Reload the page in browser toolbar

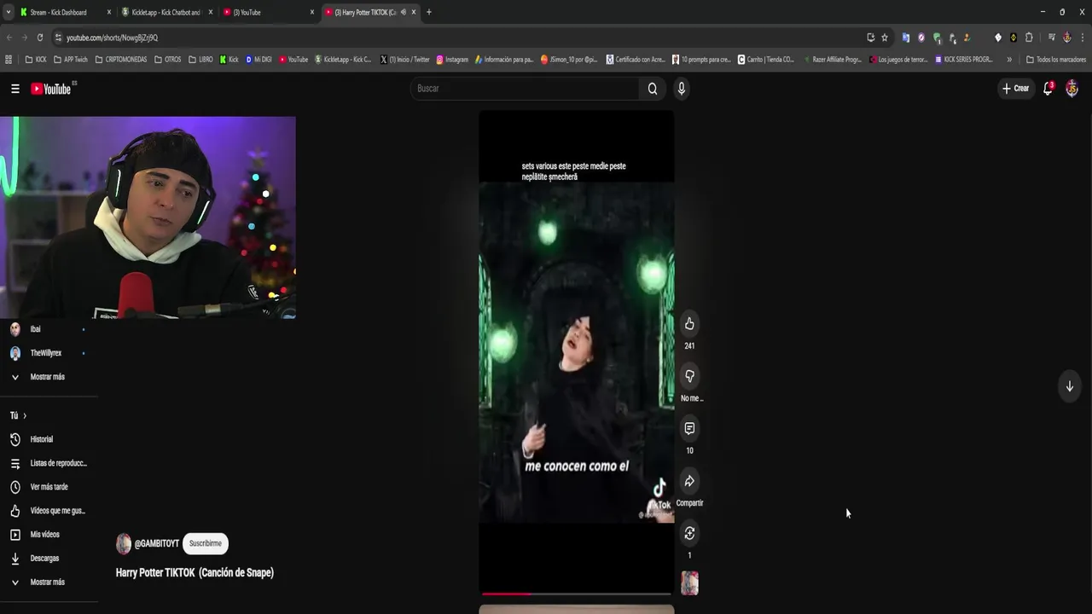pyautogui.click(x=39, y=38)
